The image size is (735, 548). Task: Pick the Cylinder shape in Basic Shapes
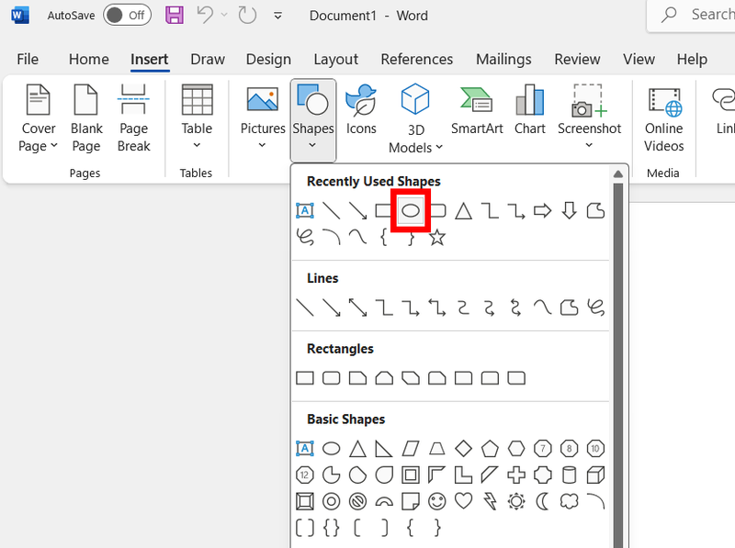[569, 475]
